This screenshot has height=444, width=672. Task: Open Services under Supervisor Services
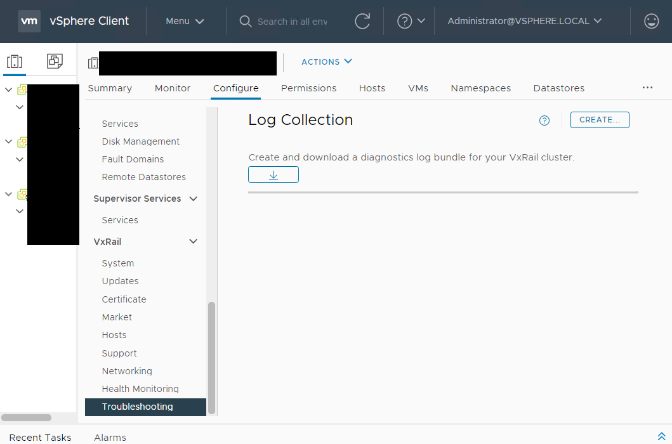tap(120, 220)
